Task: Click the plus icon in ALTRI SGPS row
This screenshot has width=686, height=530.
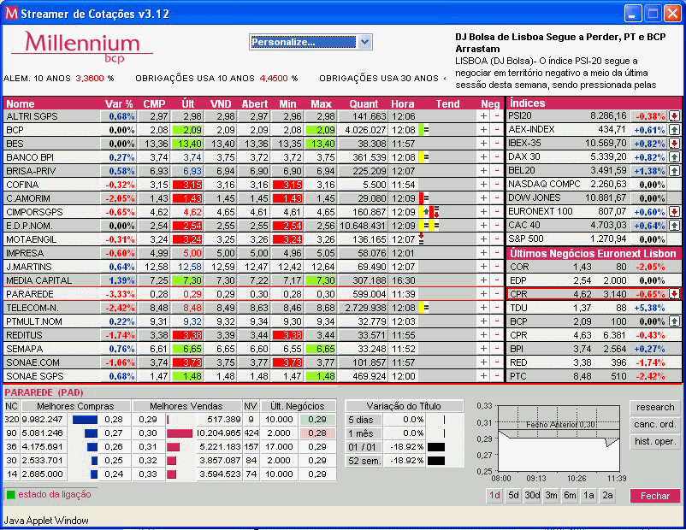Action: 483,116
